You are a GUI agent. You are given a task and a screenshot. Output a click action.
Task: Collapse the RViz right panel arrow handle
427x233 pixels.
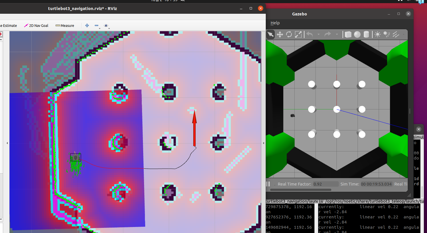(263, 143)
